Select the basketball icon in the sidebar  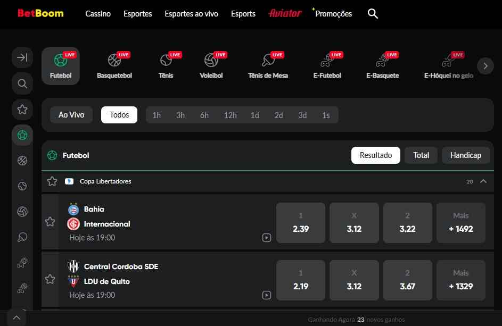pos(22,160)
